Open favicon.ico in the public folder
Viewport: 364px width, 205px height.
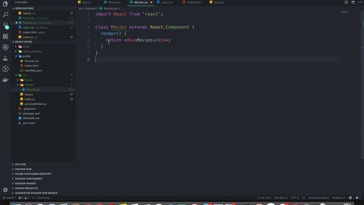point(32,61)
